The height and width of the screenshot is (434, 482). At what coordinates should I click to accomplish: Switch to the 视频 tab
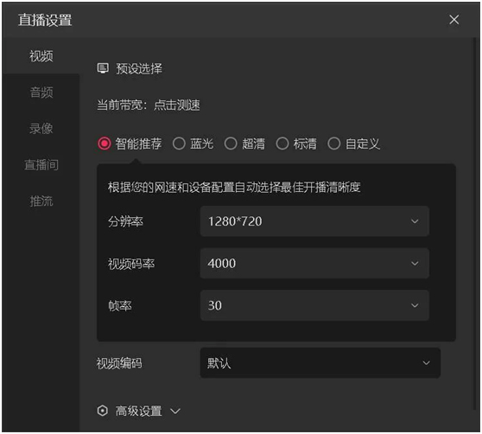click(41, 56)
